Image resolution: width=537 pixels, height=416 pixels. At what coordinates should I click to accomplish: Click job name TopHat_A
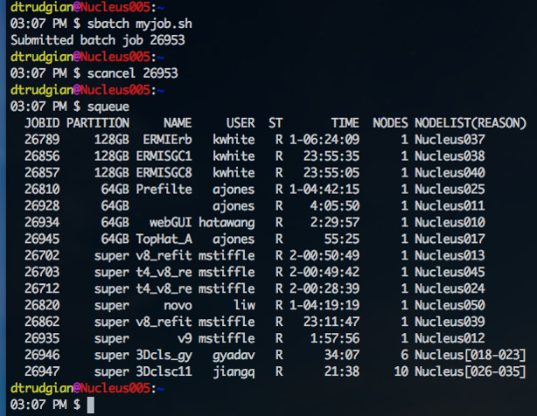[x=164, y=239]
